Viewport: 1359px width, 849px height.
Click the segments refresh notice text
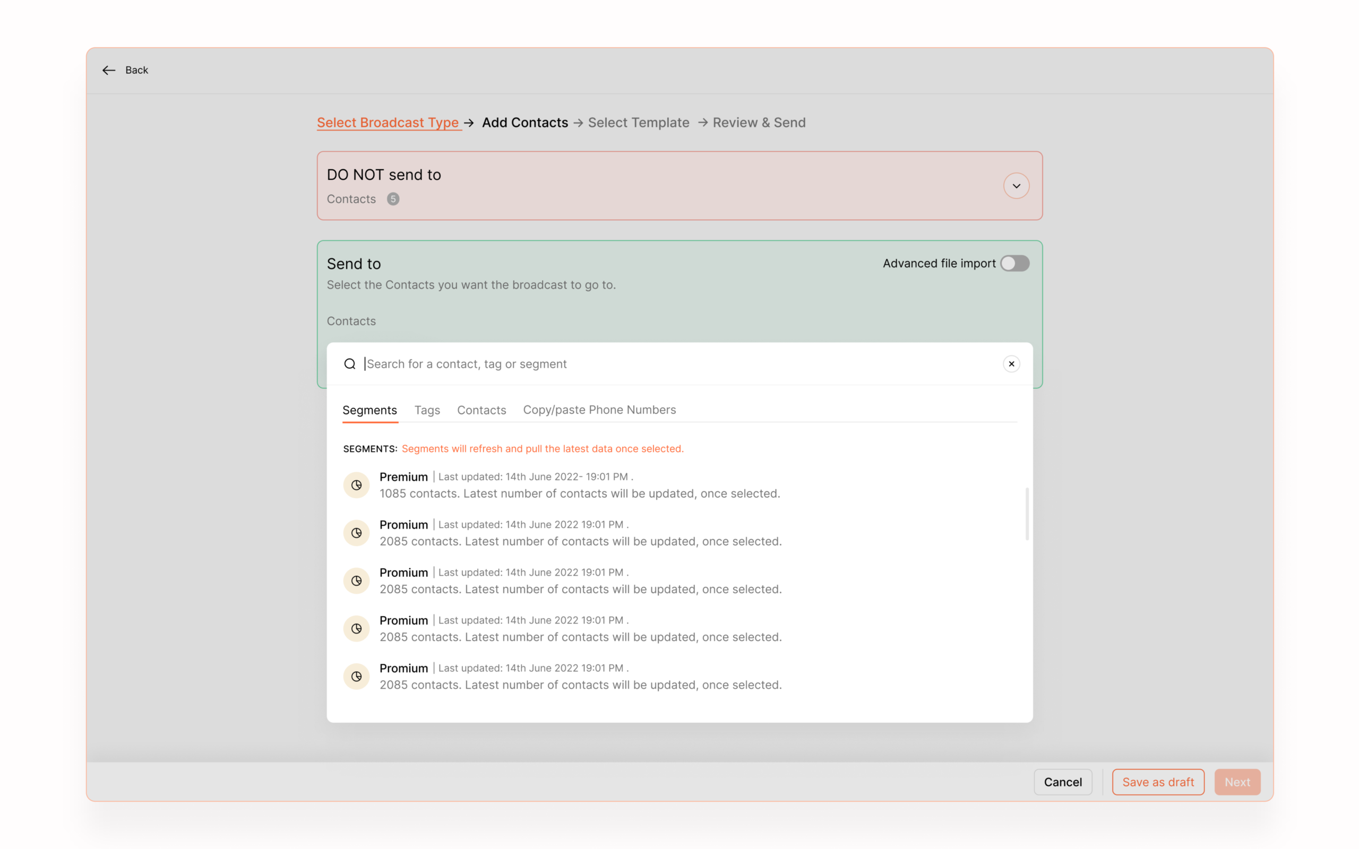pyautogui.click(x=542, y=449)
